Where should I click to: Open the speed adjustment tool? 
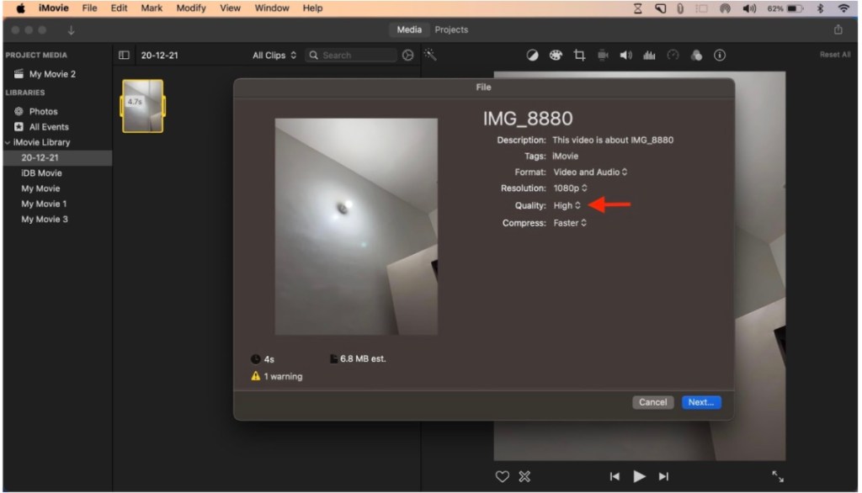click(x=673, y=55)
